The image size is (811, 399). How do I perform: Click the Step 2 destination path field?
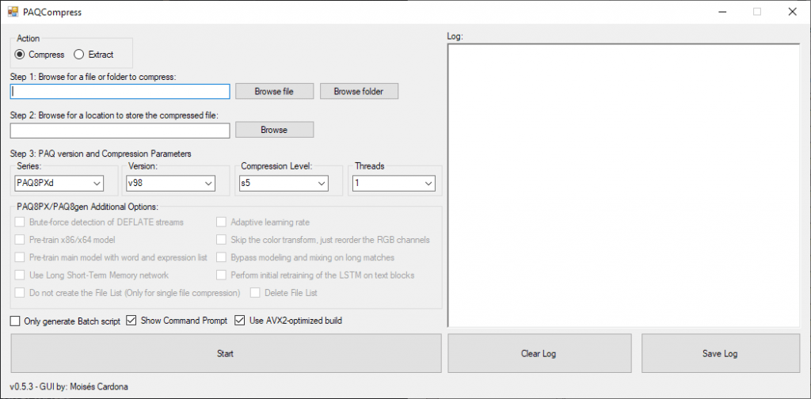point(120,131)
